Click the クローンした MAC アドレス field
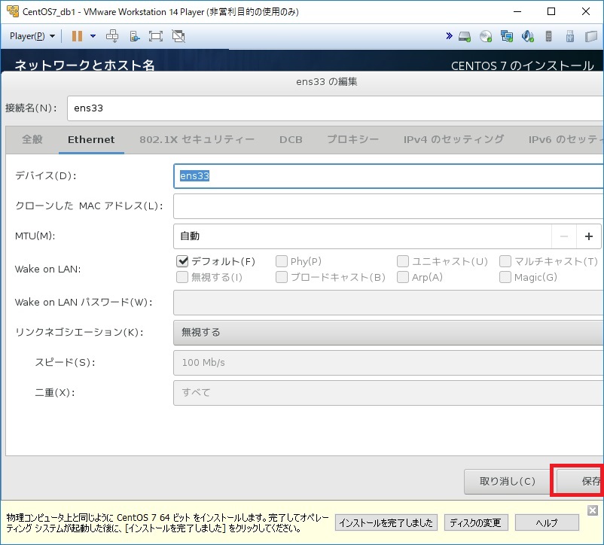Image resolution: width=604 pixels, height=545 pixels. (389, 206)
